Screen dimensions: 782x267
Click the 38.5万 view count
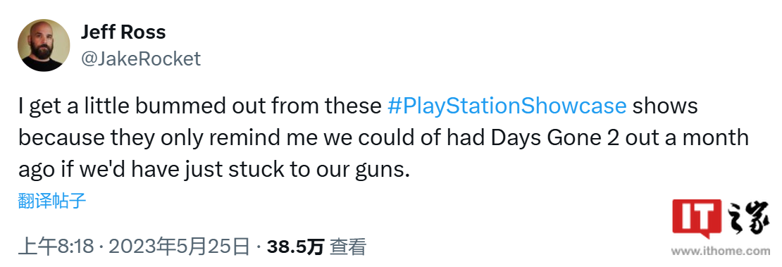pyautogui.click(x=295, y=247)
